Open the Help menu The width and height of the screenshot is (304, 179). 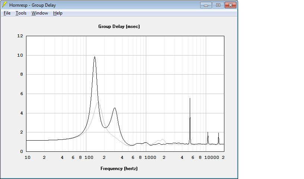(x=58, y=13)
